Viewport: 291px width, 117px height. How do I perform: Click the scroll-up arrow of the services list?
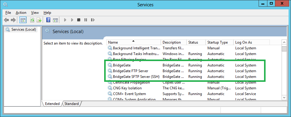point(284,42)
